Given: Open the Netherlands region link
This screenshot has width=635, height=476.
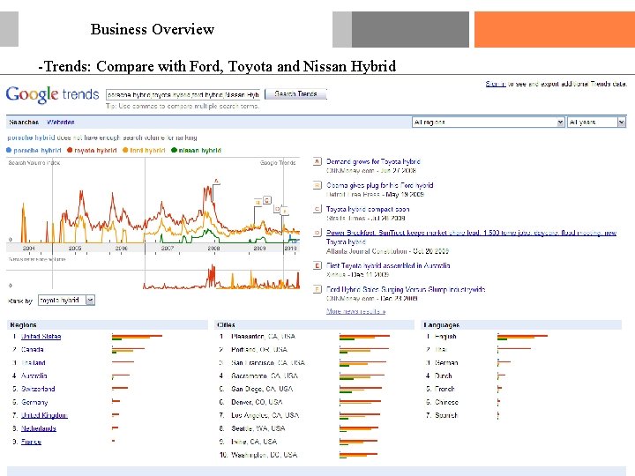Looking at the screenshot, I should [39, 428].
